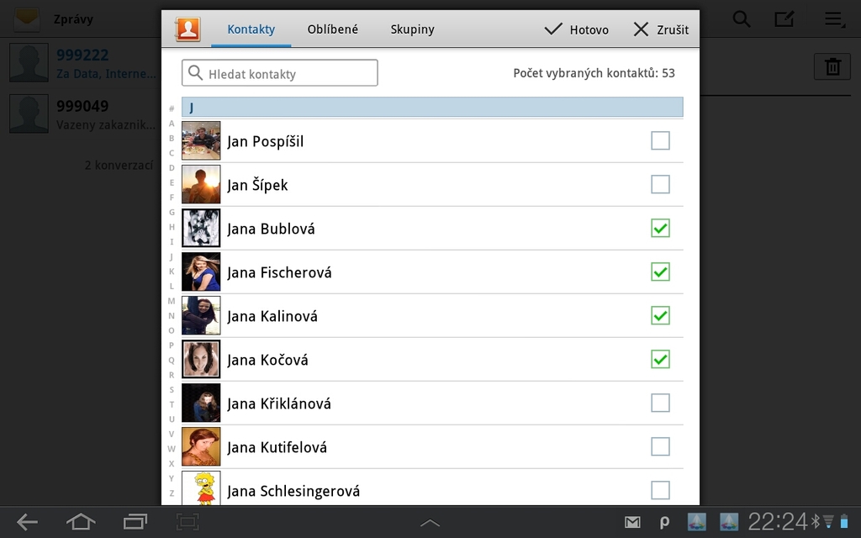
Task: Open the overflow menu in top bar
Action: coord(833,19)
